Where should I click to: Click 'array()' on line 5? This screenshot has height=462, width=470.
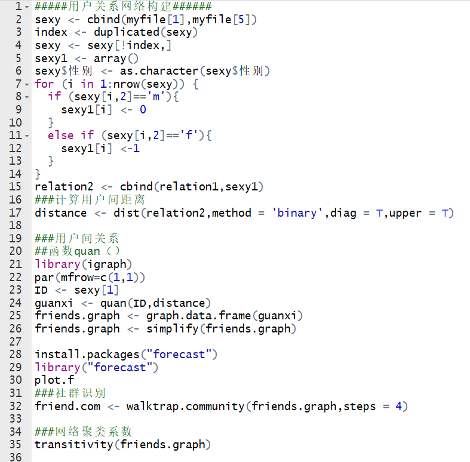pos(116,58)
